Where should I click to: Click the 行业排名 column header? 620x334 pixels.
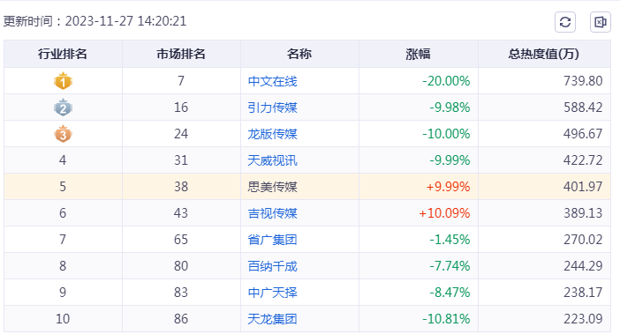pyautogui.click(x=63, y=54)
